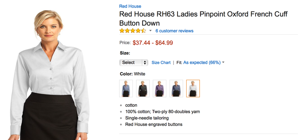Viewport: 306px width, 140px height.
Task: Click the product title Red House RH63
Action: pyautogui.click(x=203, y=19)
